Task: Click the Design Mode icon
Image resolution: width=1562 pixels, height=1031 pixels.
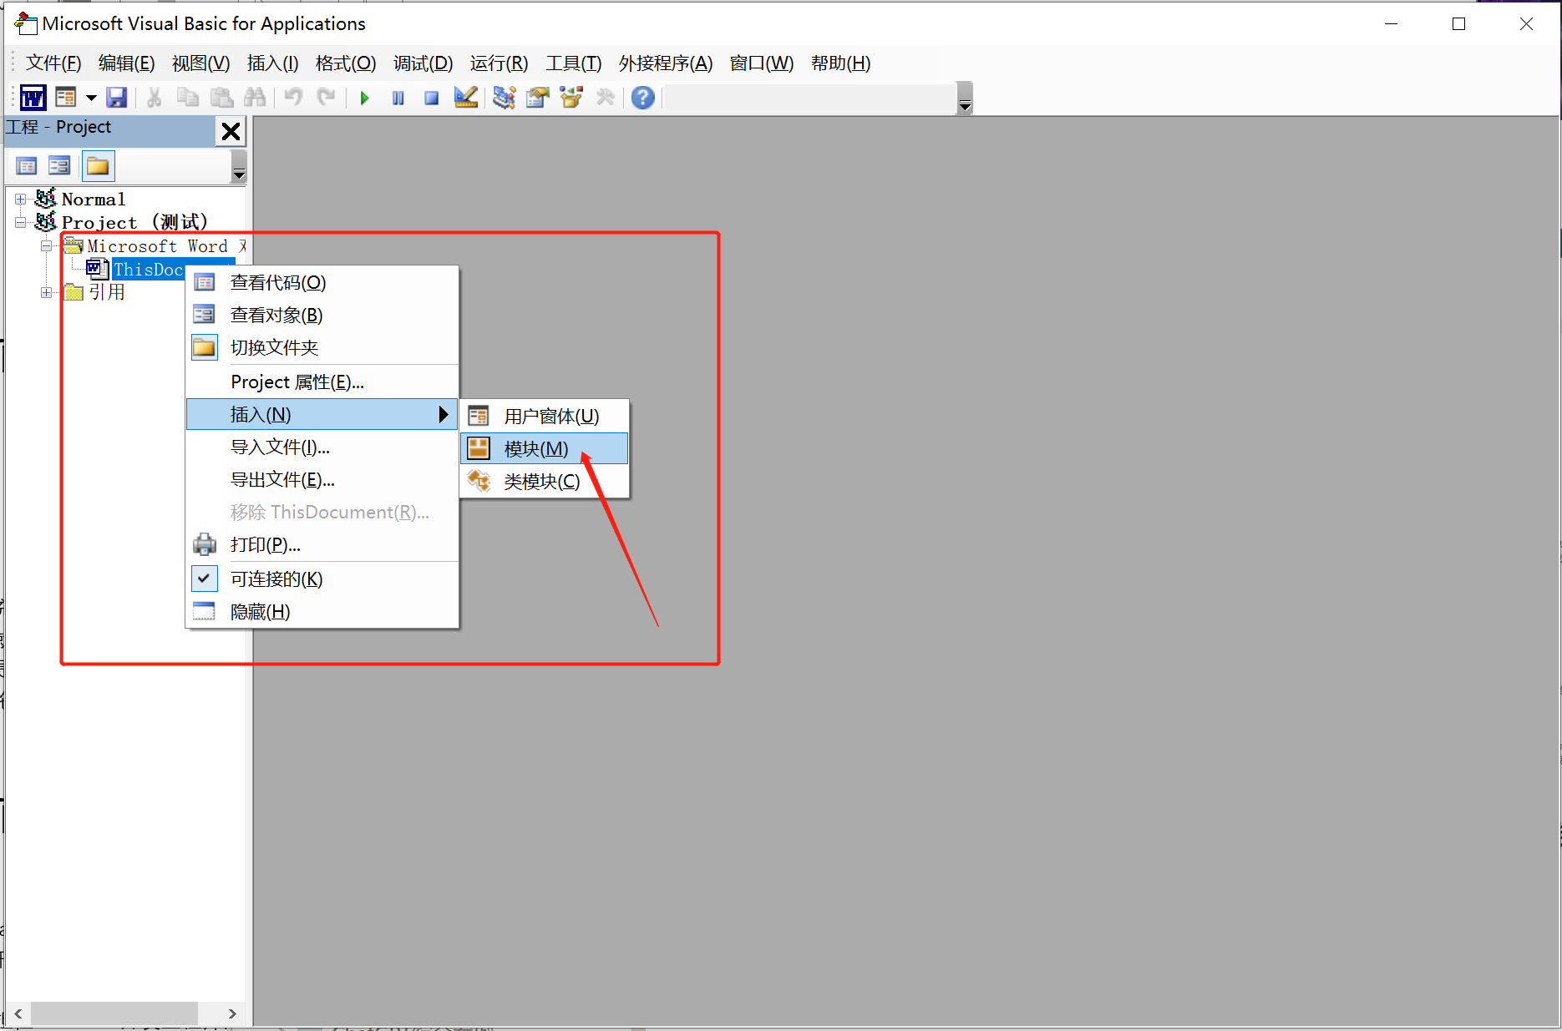Action: (x=465, y=98)
